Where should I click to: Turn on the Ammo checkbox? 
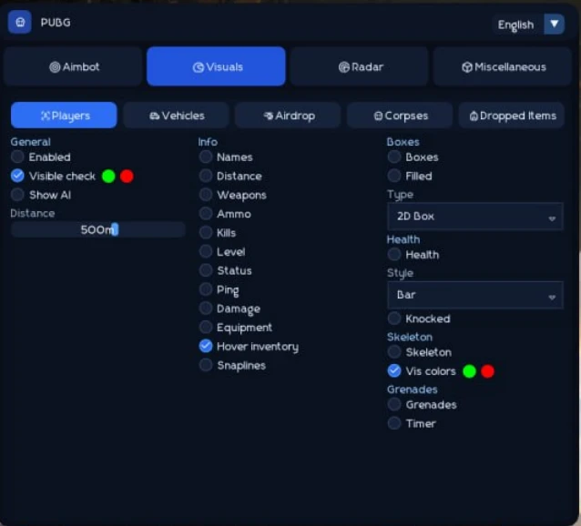pos(206,214)
